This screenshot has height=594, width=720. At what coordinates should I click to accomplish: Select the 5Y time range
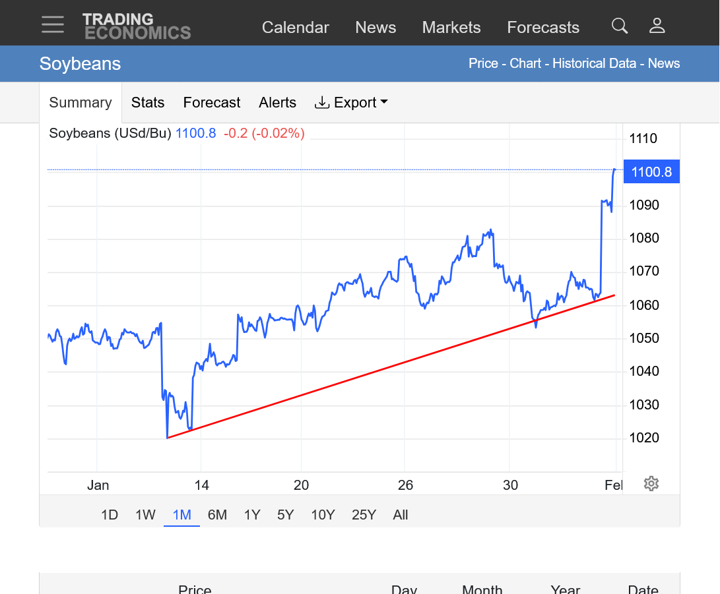(285, 515)
